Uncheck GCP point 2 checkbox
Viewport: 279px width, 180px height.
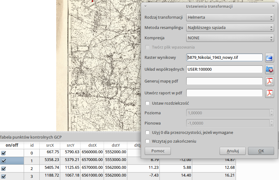pyautogui.click(x=3, y=168)
